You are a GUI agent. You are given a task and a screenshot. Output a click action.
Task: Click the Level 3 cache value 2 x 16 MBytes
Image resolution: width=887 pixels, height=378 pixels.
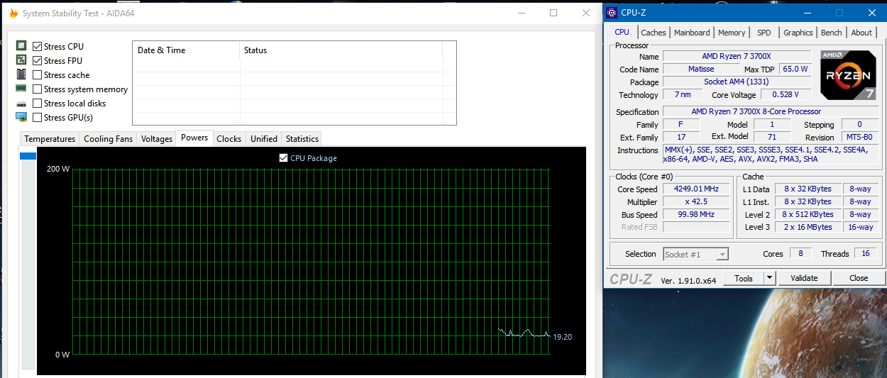pyautogui.click(x=808, y=227)
